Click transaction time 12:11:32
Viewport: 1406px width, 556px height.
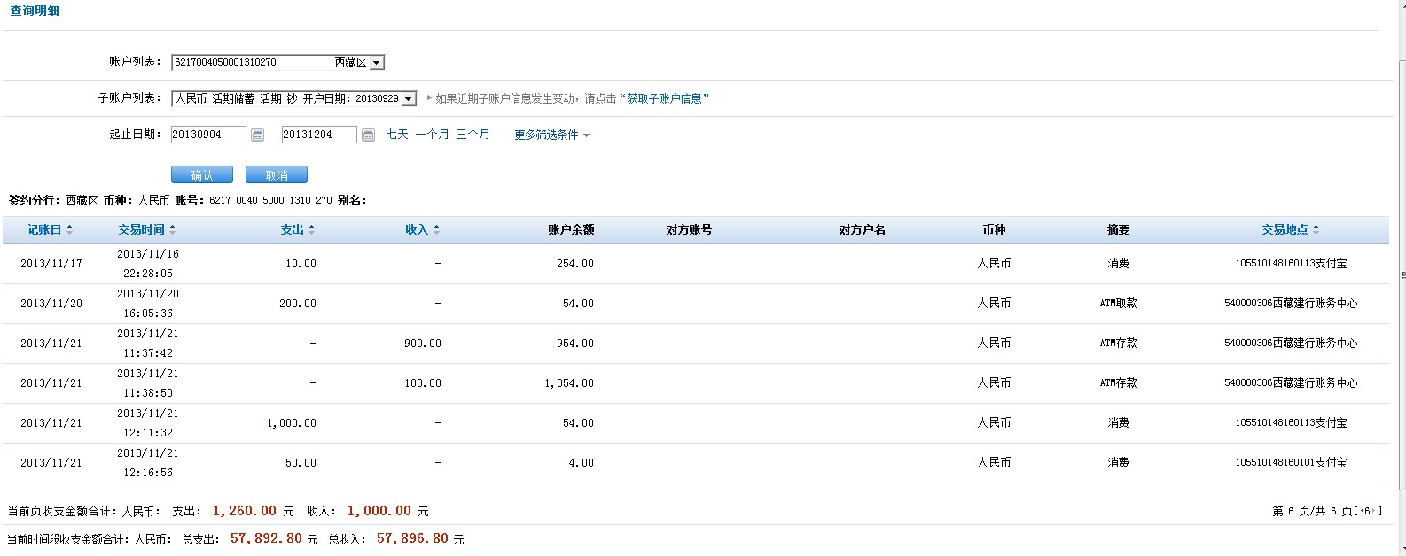[148, 433]
